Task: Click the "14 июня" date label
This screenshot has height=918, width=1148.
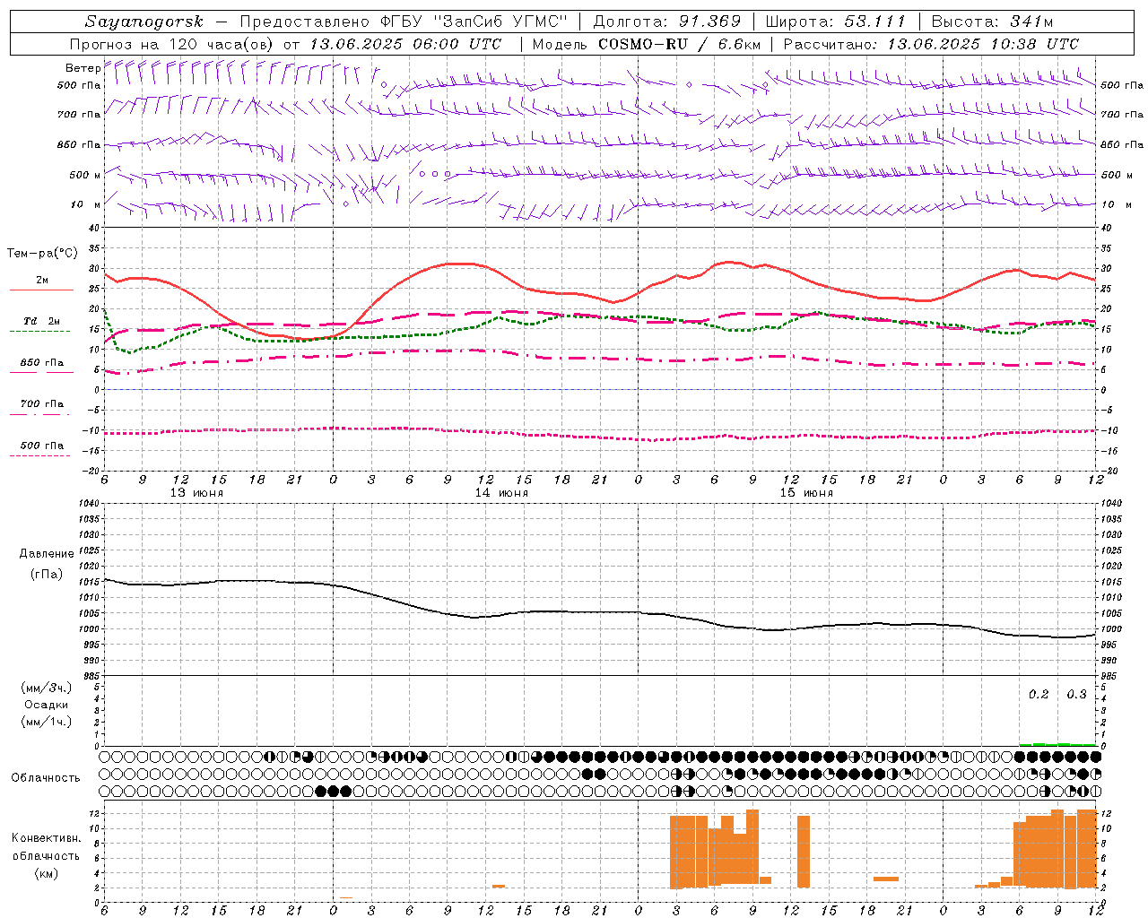Action: (502, 493)
